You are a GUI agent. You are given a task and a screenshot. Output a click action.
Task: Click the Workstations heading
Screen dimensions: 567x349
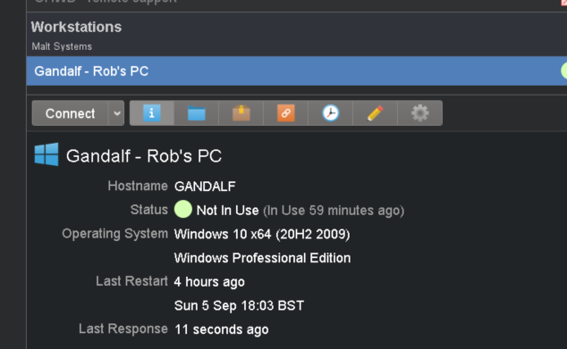click(76, 27)
